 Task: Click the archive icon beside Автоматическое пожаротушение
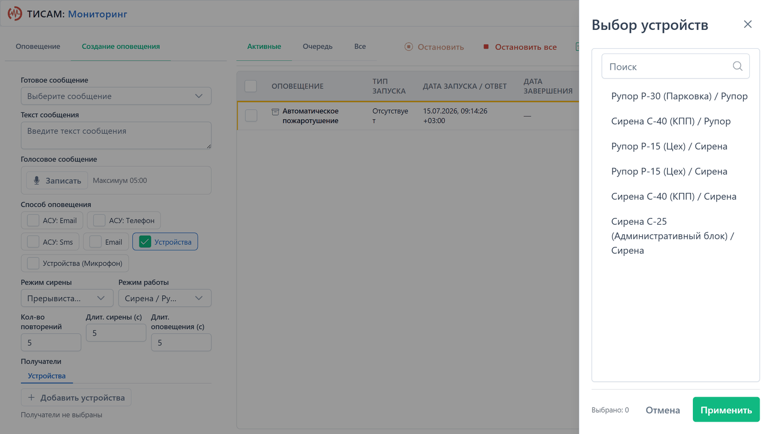pos(275,111)
